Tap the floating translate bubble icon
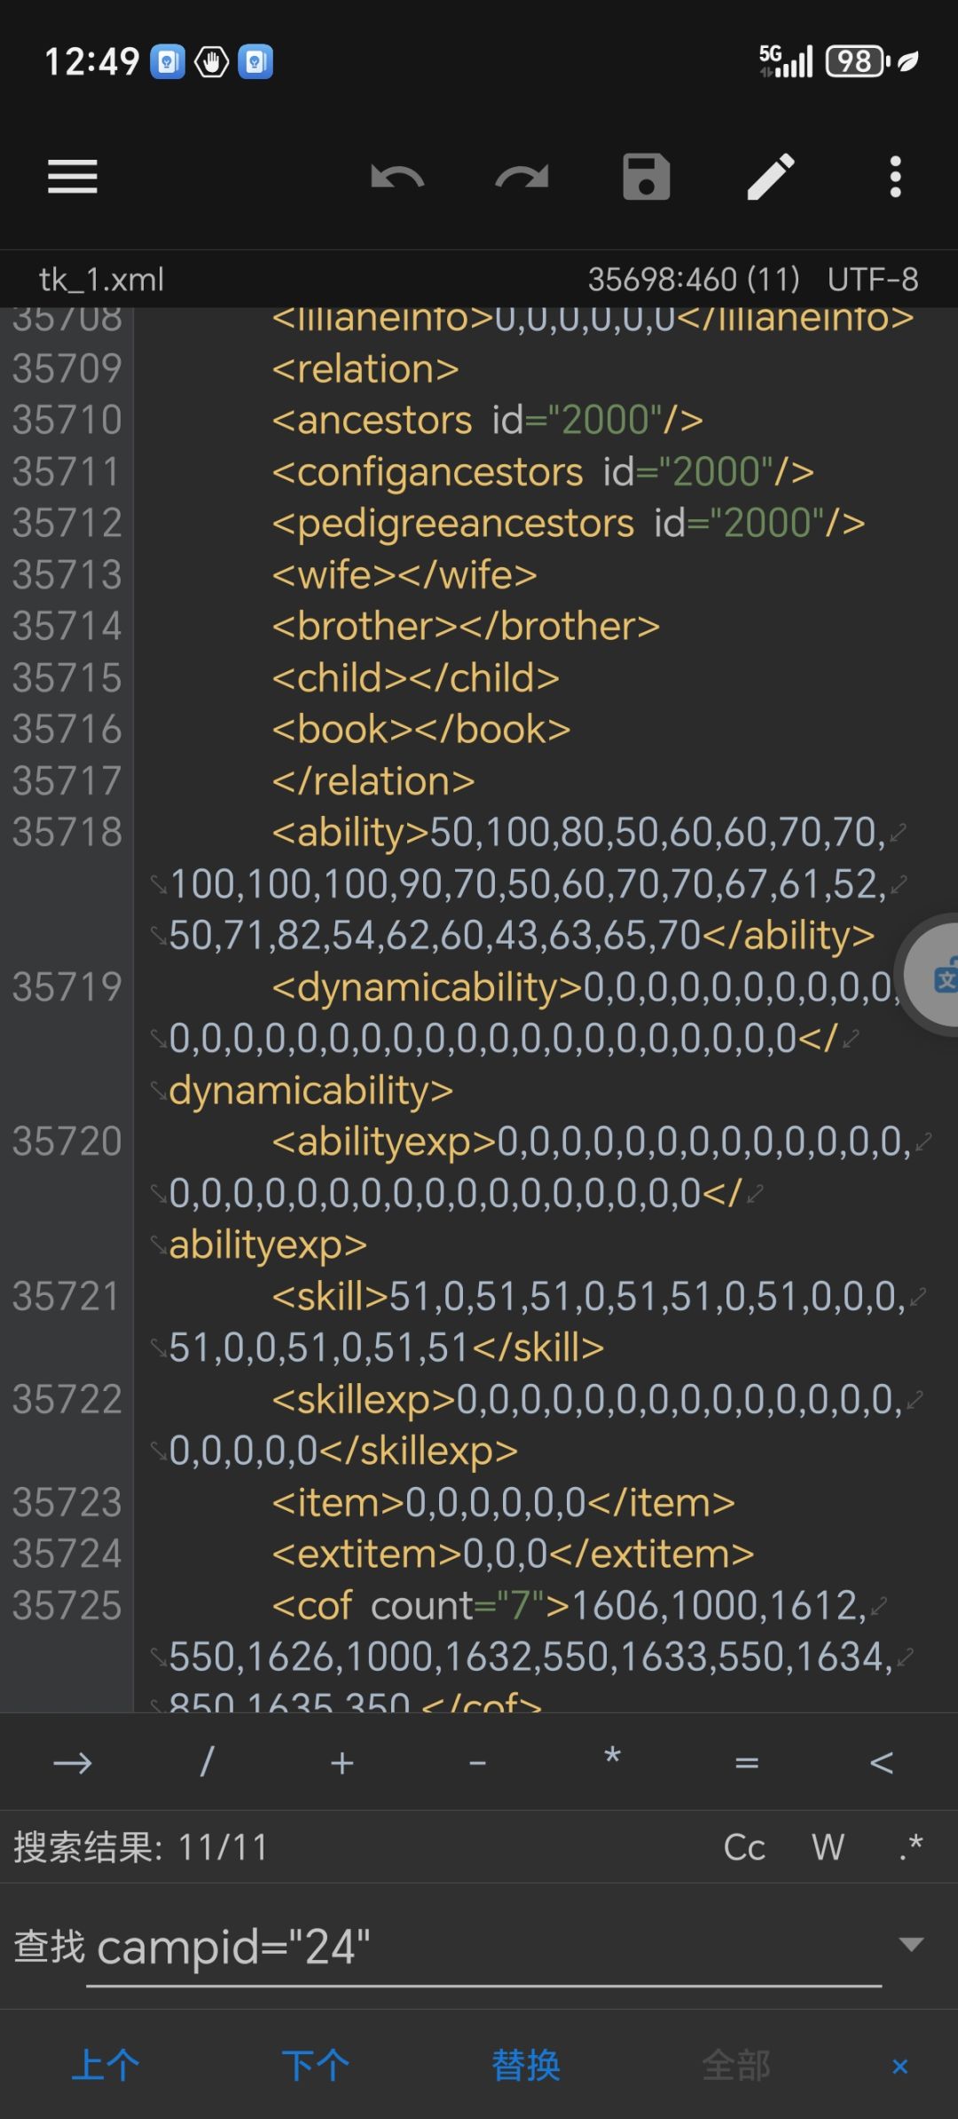 933,976
